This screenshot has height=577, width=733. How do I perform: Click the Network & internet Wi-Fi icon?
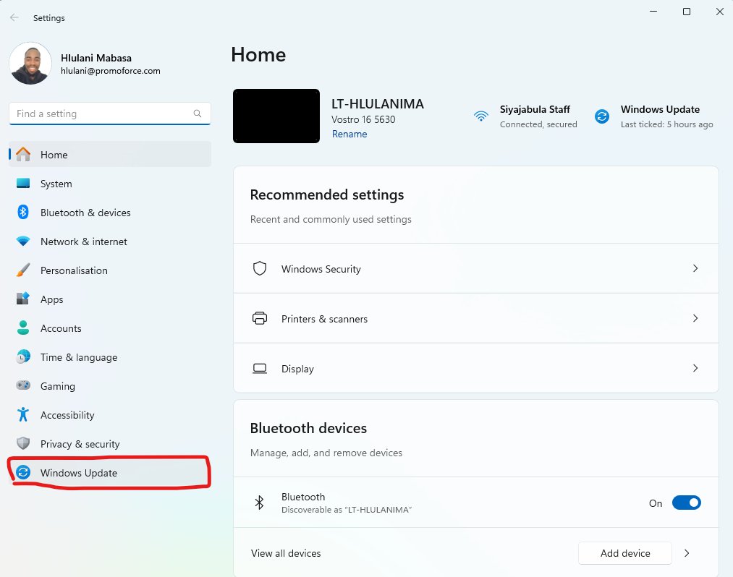click(23, 241)
